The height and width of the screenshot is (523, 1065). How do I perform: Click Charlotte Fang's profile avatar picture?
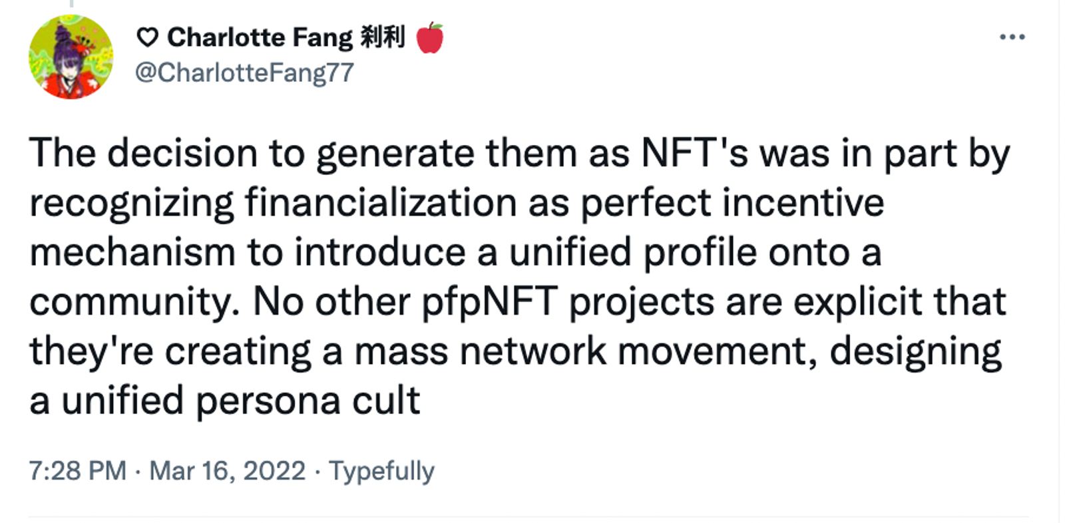pos(71,57)
